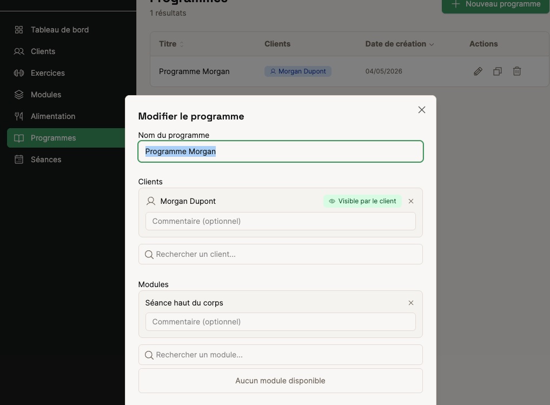
Task: Sort by Titre column header
Action: 171,44
